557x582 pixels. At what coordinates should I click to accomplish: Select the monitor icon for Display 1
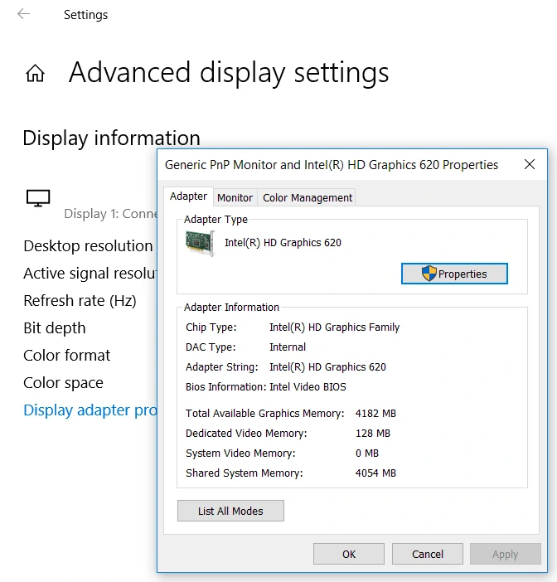click(x=38, y=198)
